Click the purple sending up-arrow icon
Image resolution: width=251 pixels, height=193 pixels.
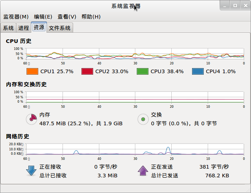(x=143, y=171)
